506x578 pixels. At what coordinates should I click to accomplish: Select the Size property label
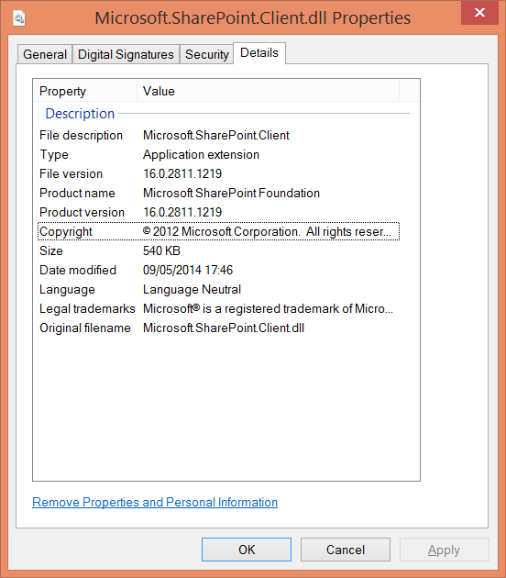click(x=51, y=250)
